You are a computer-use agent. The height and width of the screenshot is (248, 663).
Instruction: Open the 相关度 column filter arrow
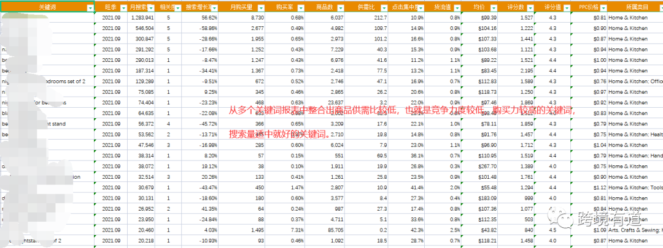pos(177,8)
